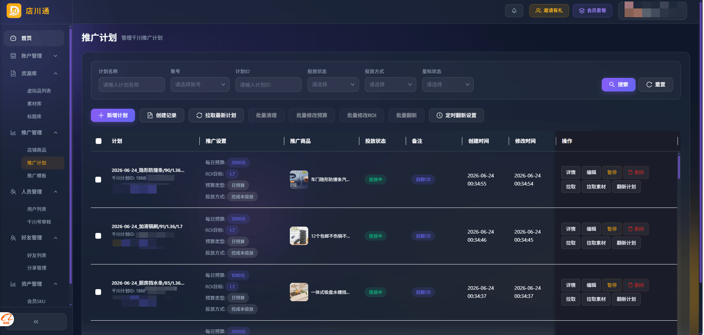Click 拉取素材 for 隐形防撞条 plan

pos(596,187)
